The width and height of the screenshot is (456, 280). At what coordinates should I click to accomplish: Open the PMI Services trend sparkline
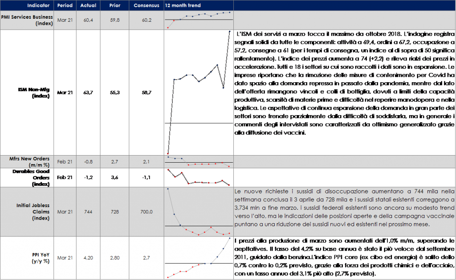pyautogui.click(x=198, y=20)
